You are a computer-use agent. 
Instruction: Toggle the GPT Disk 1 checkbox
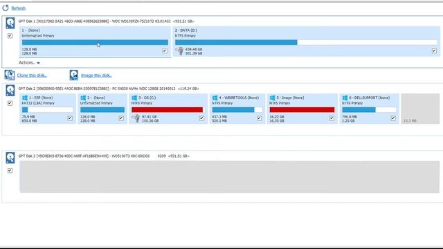[x=10, y=35]
